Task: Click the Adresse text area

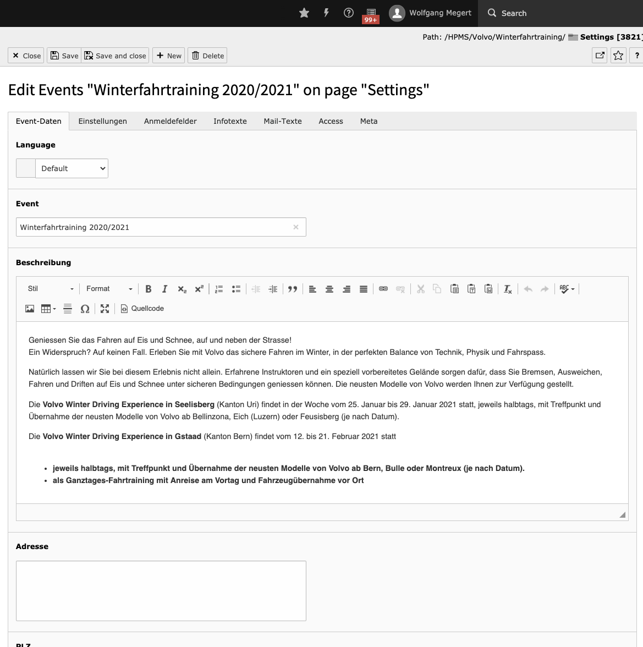Action: click(161, 591)
